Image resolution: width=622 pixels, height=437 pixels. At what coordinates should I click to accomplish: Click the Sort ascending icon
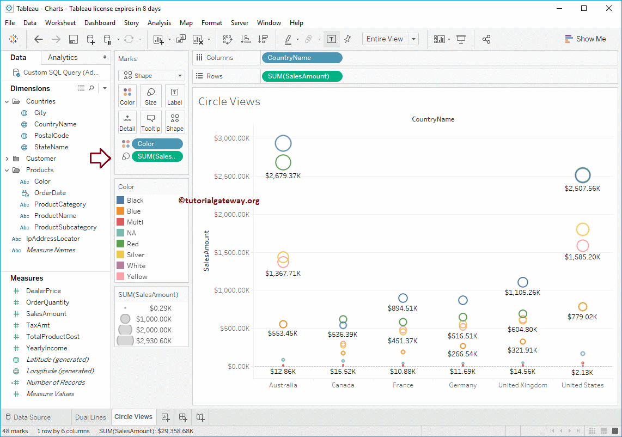pos(246,39)
